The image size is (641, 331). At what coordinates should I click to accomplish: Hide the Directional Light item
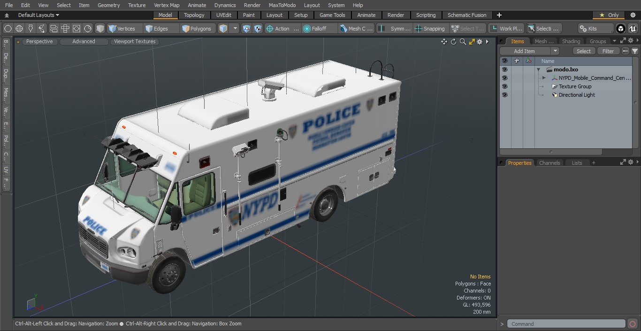pos(504,95)
